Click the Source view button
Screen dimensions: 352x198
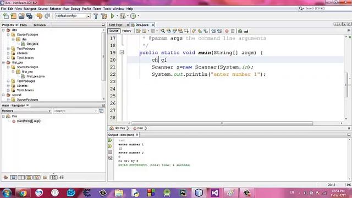(x=114, y=31)
